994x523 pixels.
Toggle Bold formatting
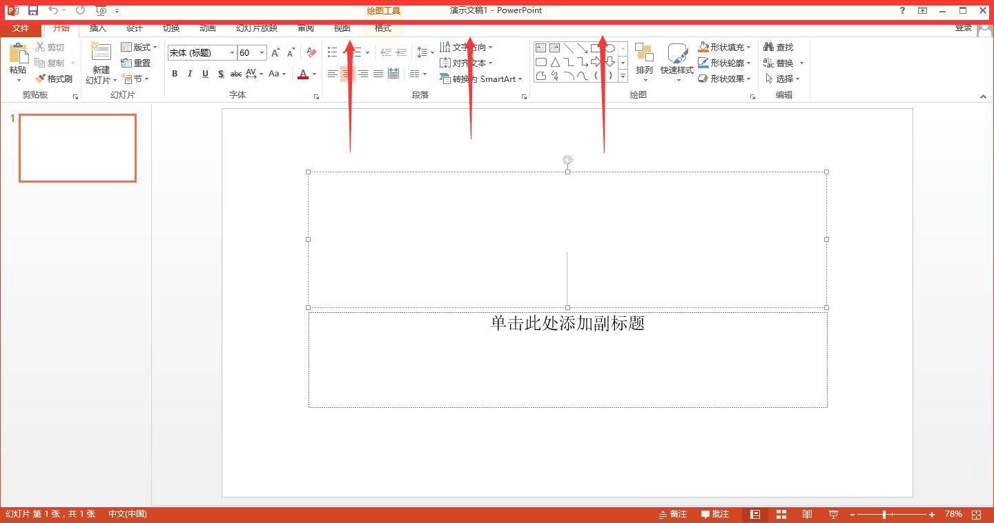pyautogui.click(x=175, y=74)
